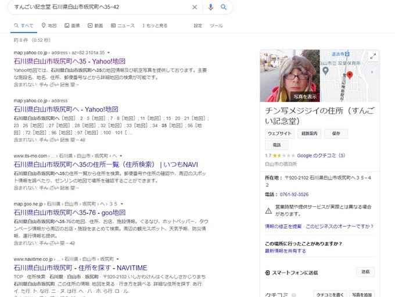395x297 pixels.
Task: Clear the search box with the X icon
Action: [x=195, y=8]
